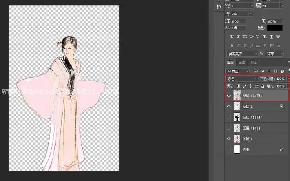Prevent artboard auto-nesting lock icon
This screenshot has height=181, width=290.
coord(257,86)
